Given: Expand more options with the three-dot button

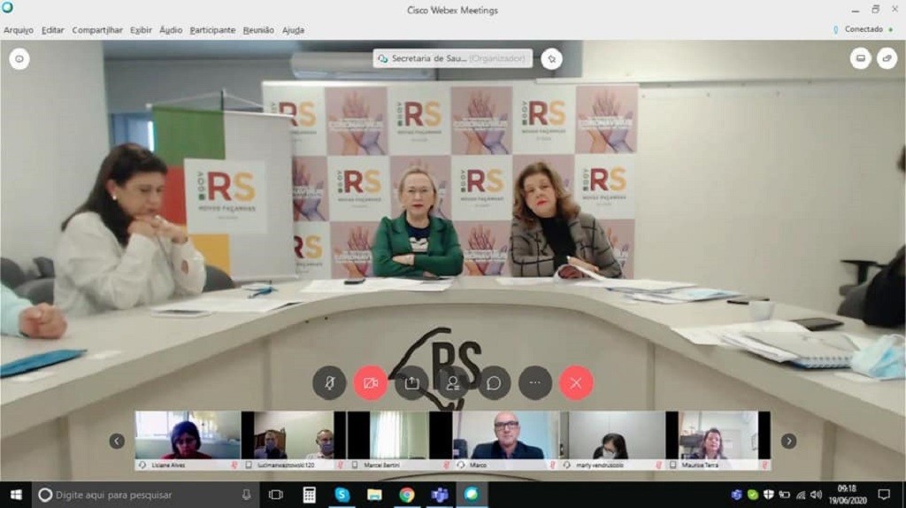Looking at the screenshot, I should tap(535, 383).
